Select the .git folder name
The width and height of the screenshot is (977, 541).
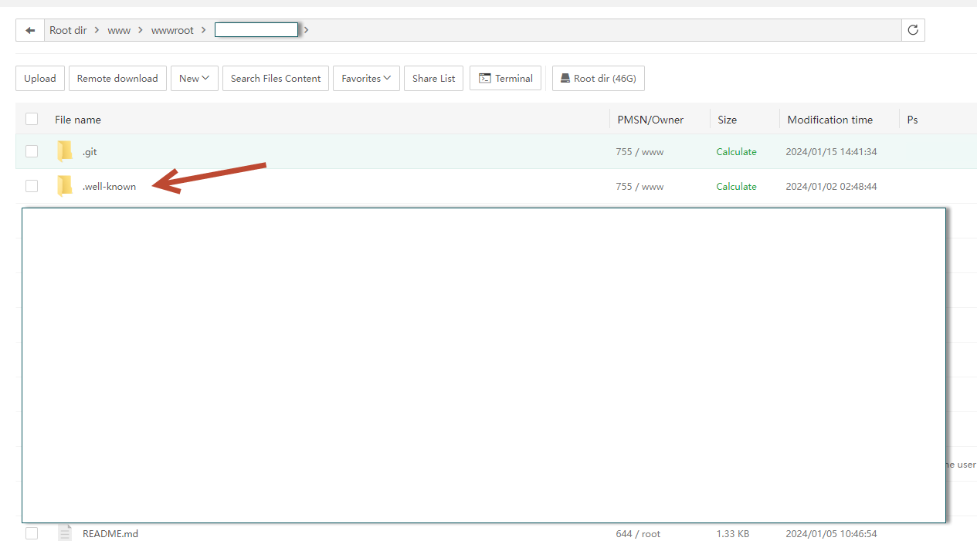[90, 152]
